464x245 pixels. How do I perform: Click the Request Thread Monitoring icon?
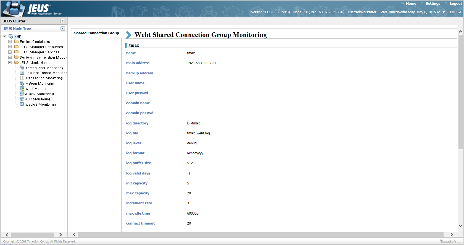click(22, 73)
